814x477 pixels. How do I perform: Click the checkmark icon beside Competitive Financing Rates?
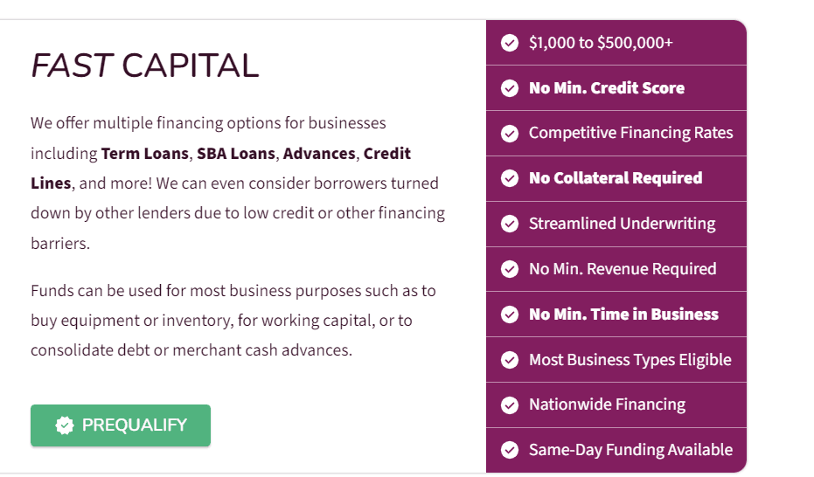pos(510,134)
